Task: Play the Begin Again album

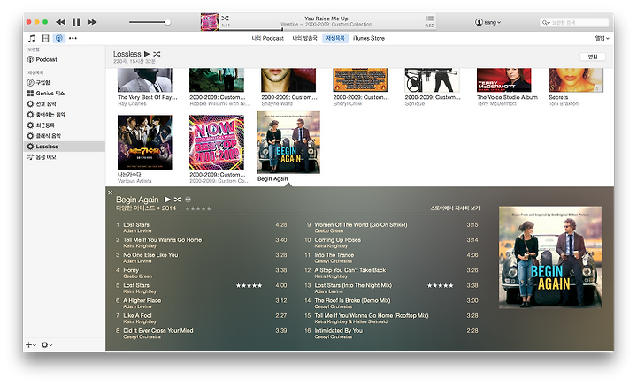Action: click(x=167, y=200)
